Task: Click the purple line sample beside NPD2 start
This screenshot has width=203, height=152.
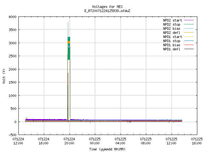Action: pos(189,20)
